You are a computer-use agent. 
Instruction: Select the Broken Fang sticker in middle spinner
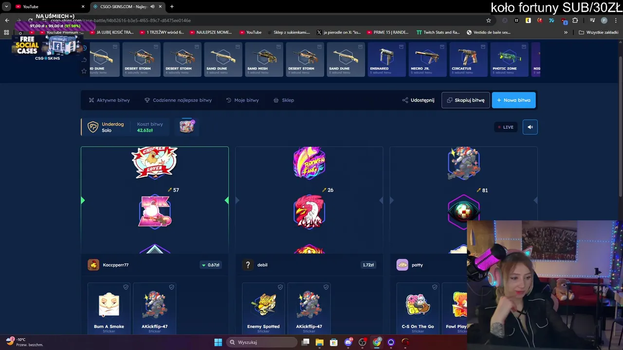309,162
